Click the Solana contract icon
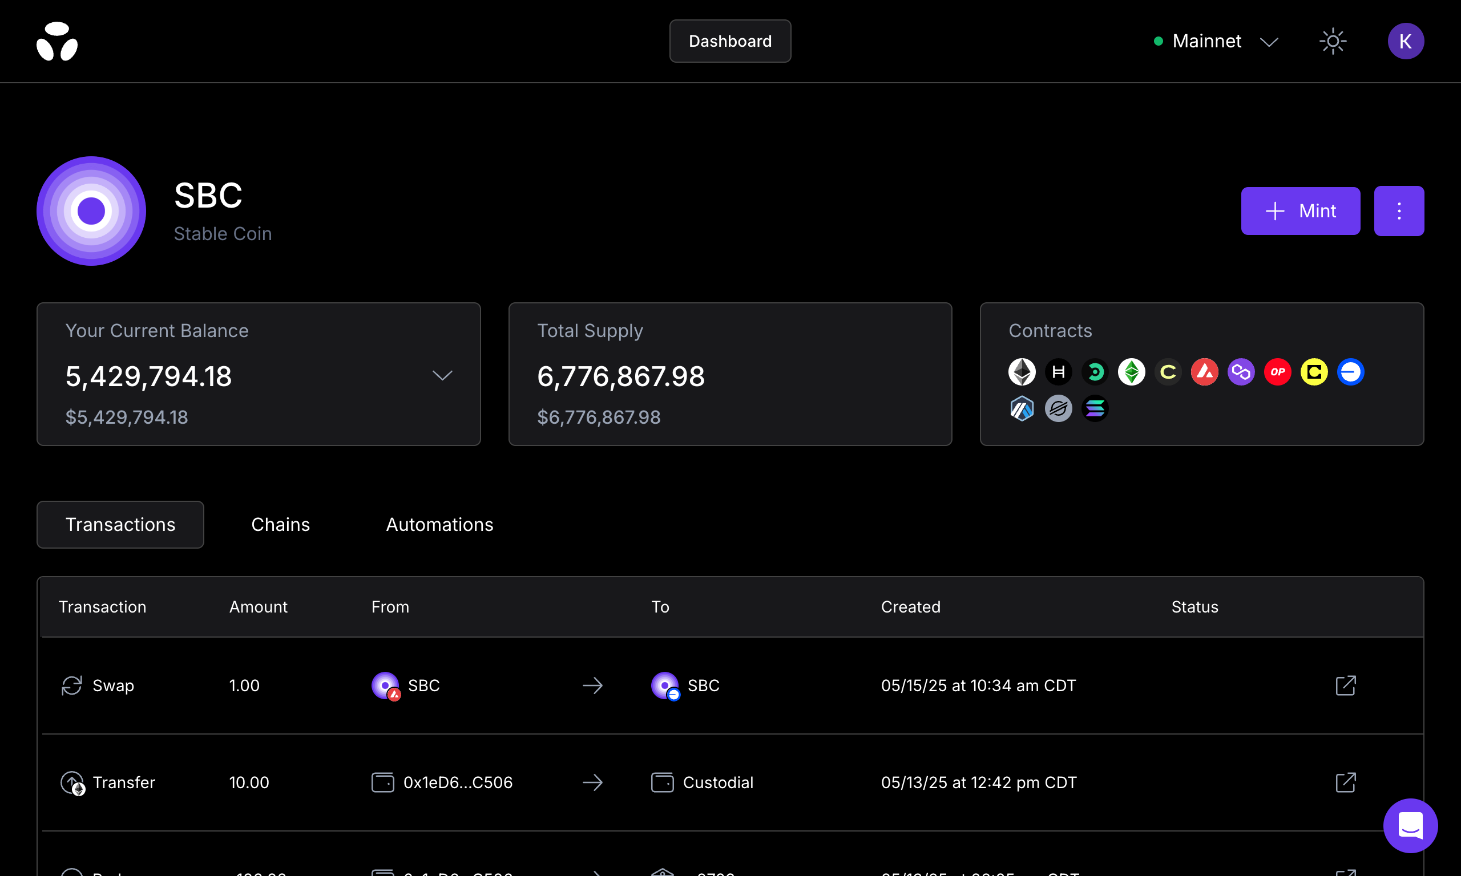Image resolution: width=1461 pixels, height=876 pixels. 1095,408
